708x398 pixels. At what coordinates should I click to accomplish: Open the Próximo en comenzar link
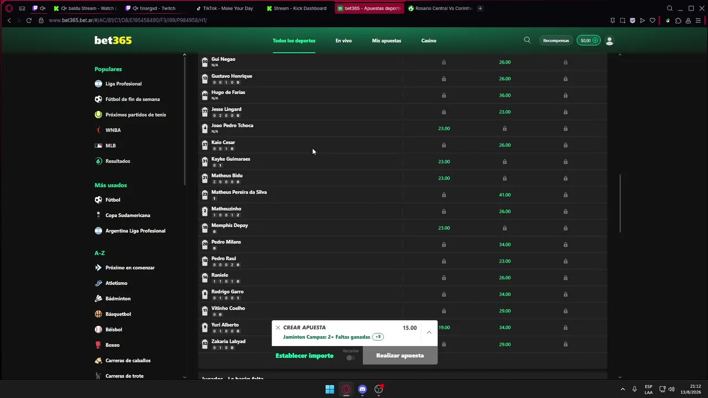click(130, 268)
